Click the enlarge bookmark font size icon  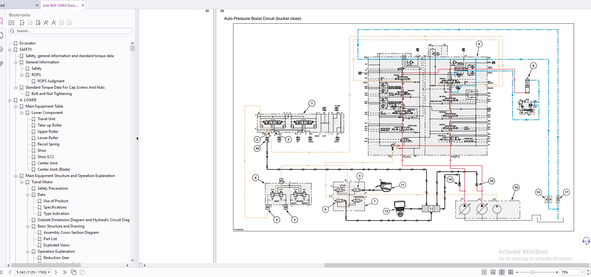[46, 23]
